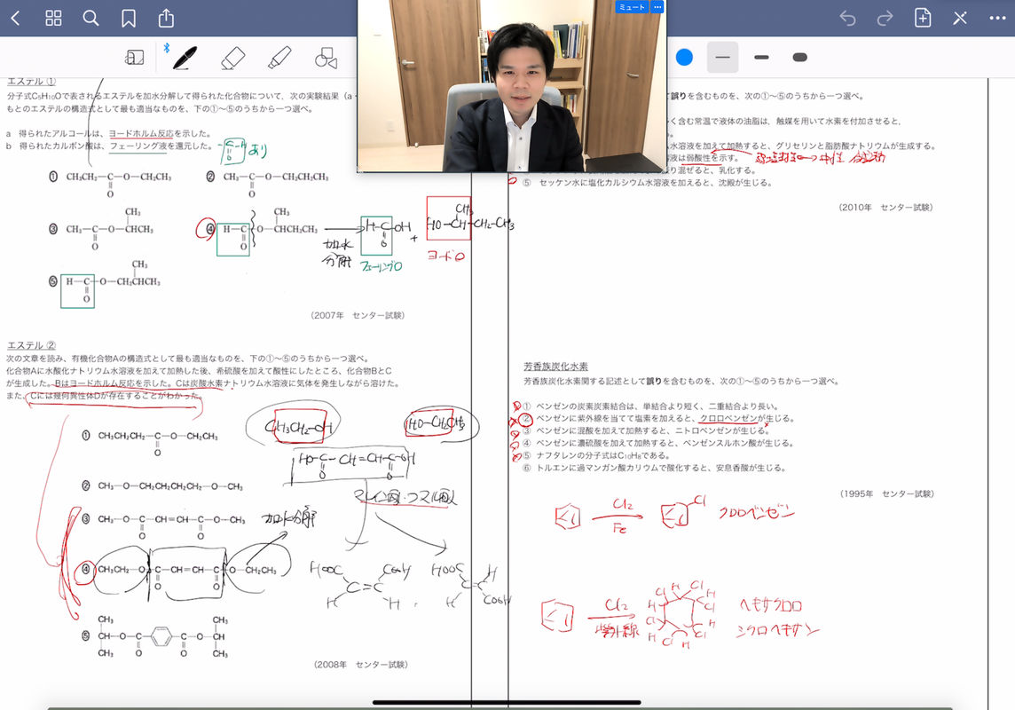Bookmark the current page
Screen dimensions: 1015x710
[x=129, y=18]
